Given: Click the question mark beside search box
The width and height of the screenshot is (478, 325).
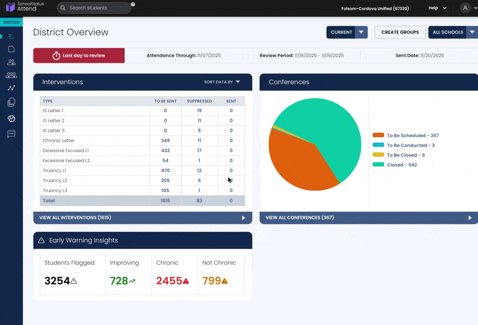Looking at the screenshot, I should coord(133,4).
